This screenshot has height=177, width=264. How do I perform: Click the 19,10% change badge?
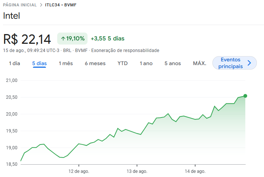pos(73,39)
